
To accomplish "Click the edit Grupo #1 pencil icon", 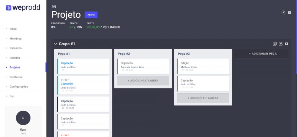I will pos(281,44).
